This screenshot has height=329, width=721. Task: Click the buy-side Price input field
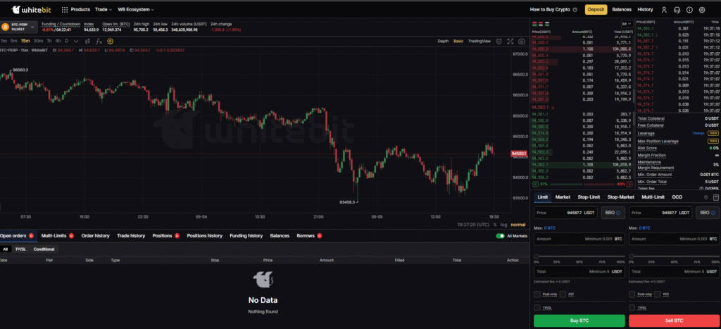[x=566, y=213]
